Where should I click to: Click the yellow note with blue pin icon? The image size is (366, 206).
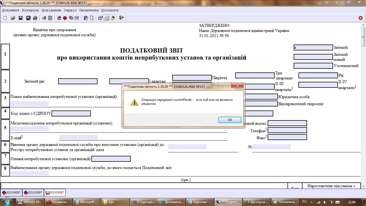[113, 18]
